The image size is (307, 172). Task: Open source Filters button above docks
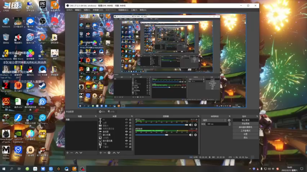click(x=111, y=112)
